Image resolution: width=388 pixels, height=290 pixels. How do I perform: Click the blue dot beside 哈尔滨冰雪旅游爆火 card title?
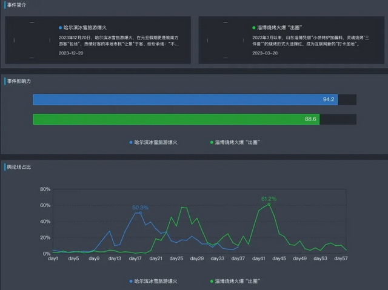pyautogui.click(x=61, y=28)
